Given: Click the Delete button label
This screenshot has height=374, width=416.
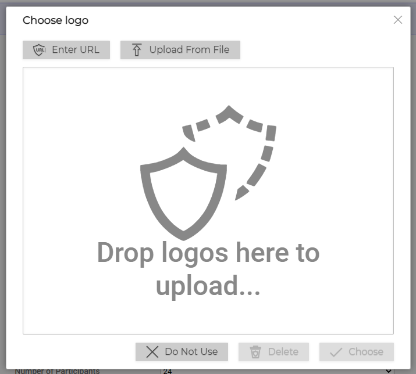Looking at the screenshot, I should click(283, 352).
